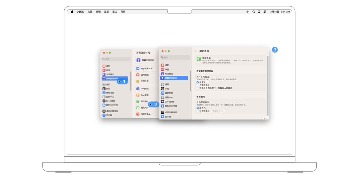Select 专注模式 row in back window sidebar
Screen dimensions: 359x179
tap(115, 74)
